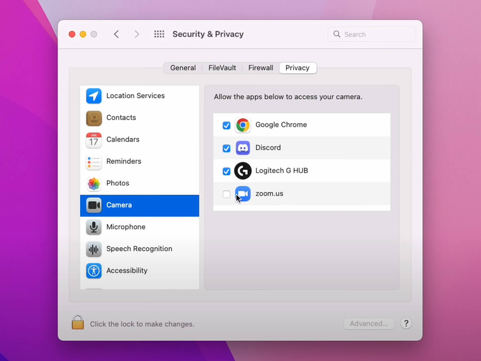Uncheck Discord camera access
This screenshot has width=481, height=361.
(x=226, y=148)
